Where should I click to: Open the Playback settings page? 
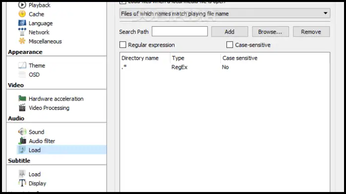(x=40, y=5)
